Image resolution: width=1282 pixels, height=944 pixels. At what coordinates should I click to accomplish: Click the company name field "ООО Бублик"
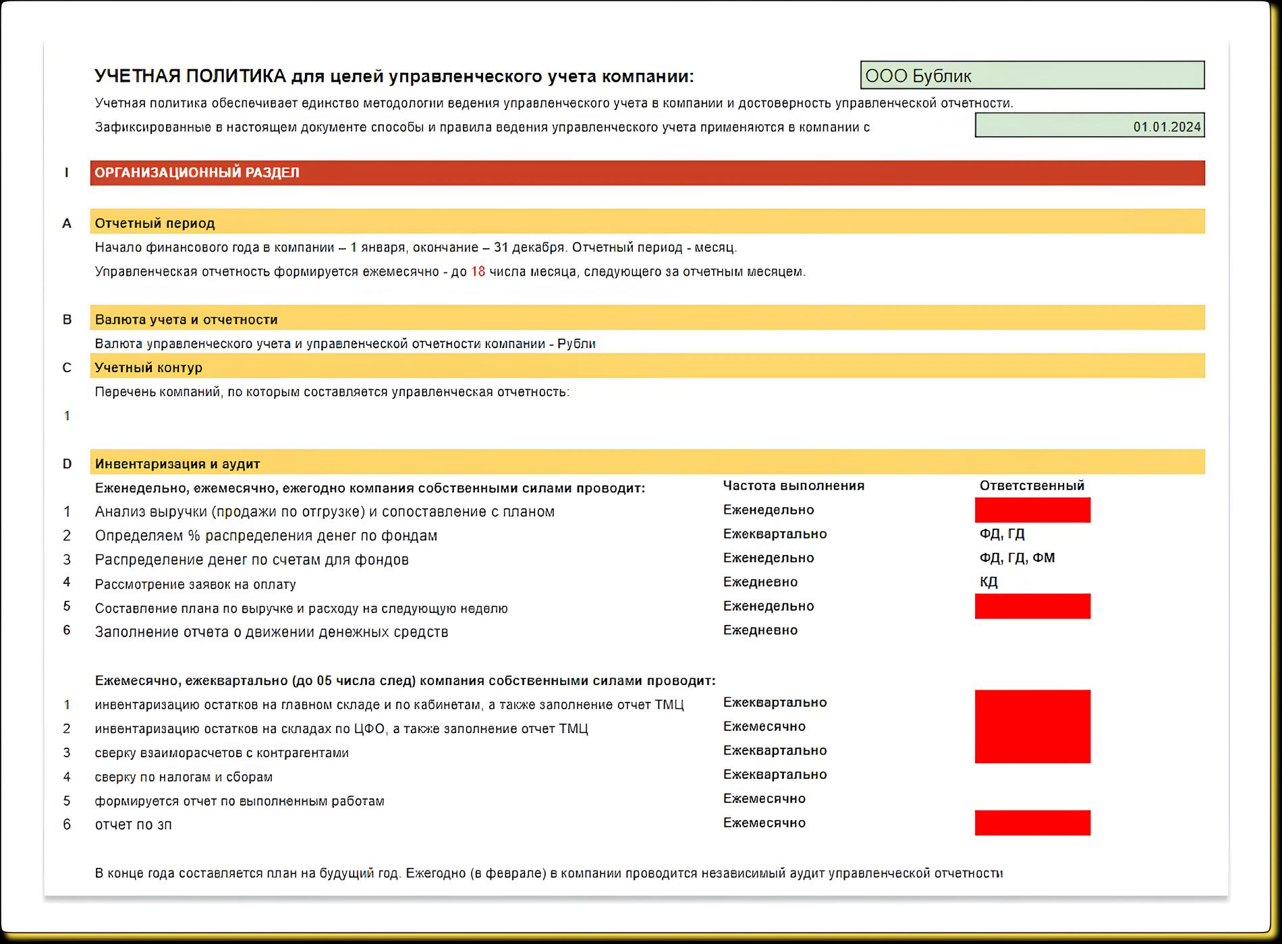tap(1031, 76)
